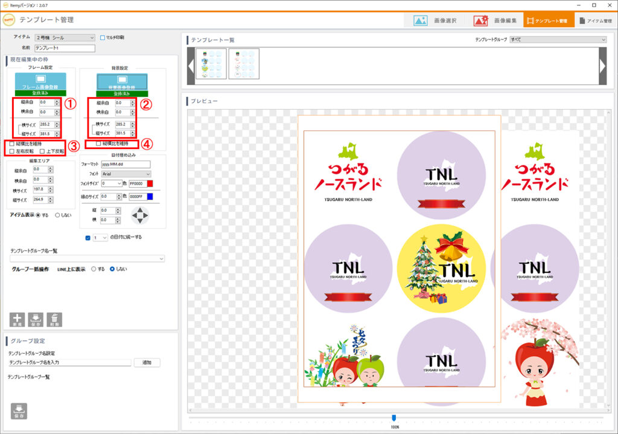618x434 pixels.
Task: Enable the マルチ印刷 checkbox
Action: click(x=103, y=37)
